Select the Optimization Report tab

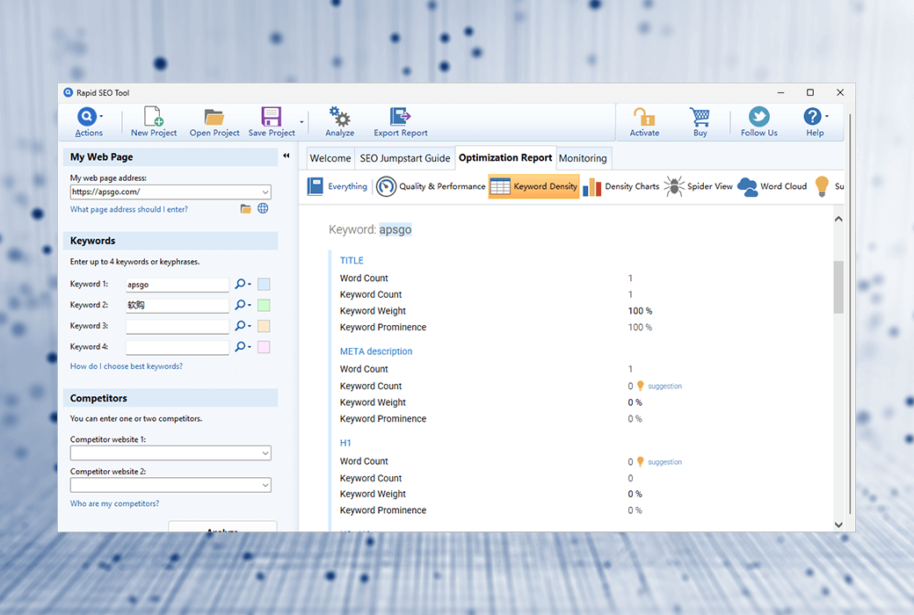(x=505, y=157)
